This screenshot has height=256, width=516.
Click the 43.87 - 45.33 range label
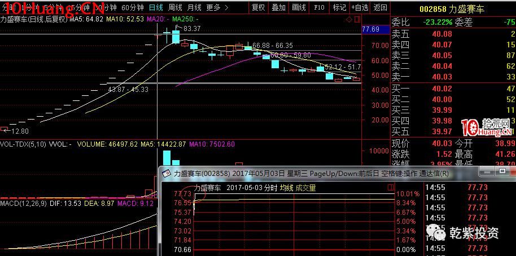pos(128,90)
